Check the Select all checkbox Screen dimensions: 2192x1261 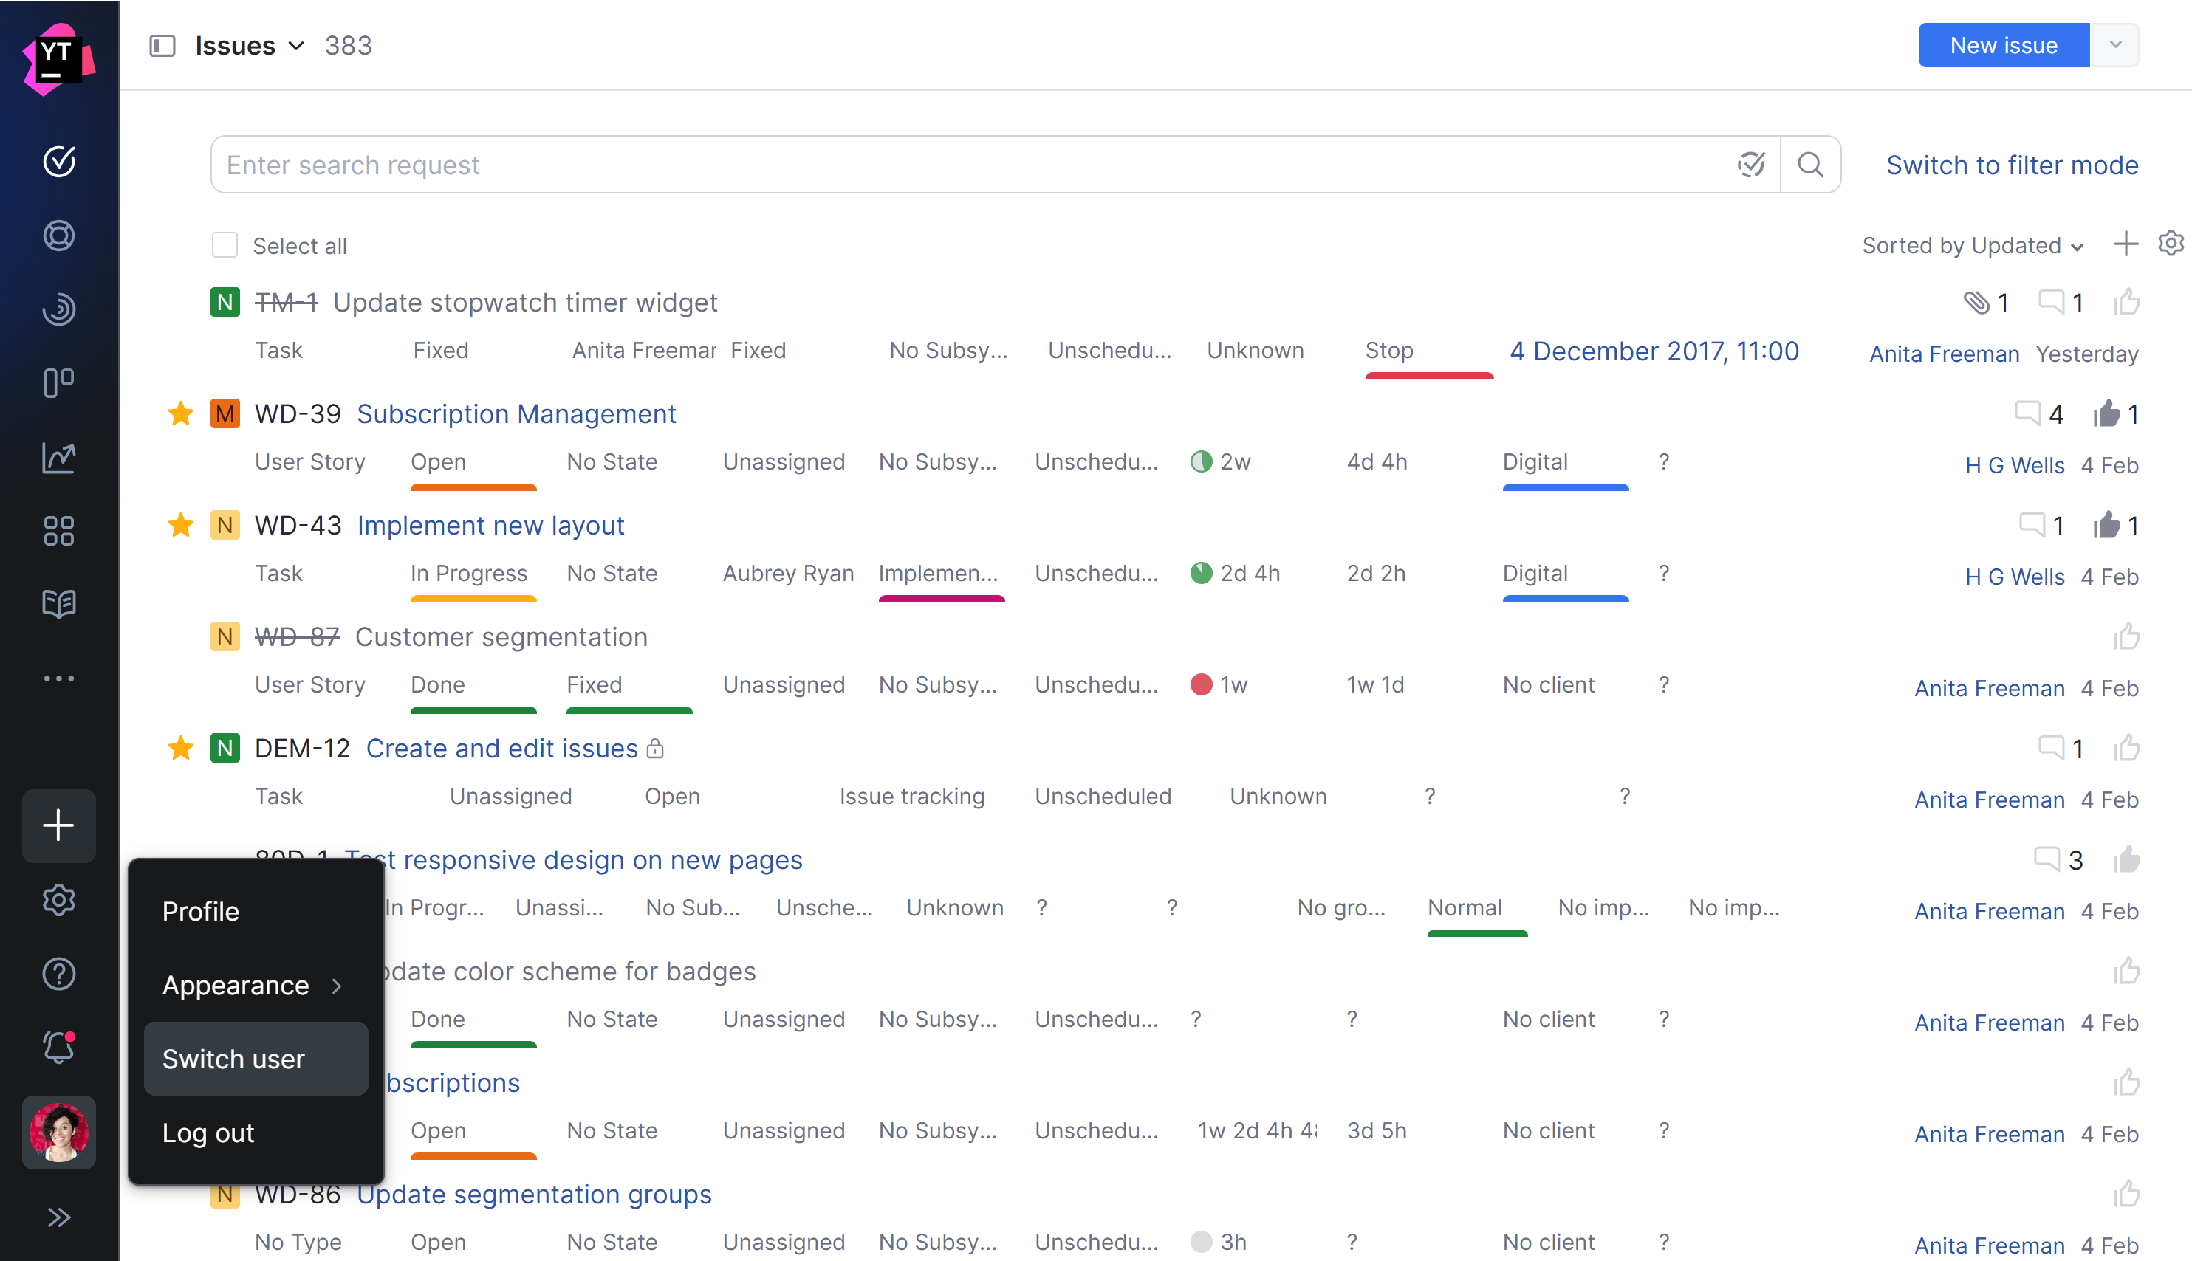(225, 245)
